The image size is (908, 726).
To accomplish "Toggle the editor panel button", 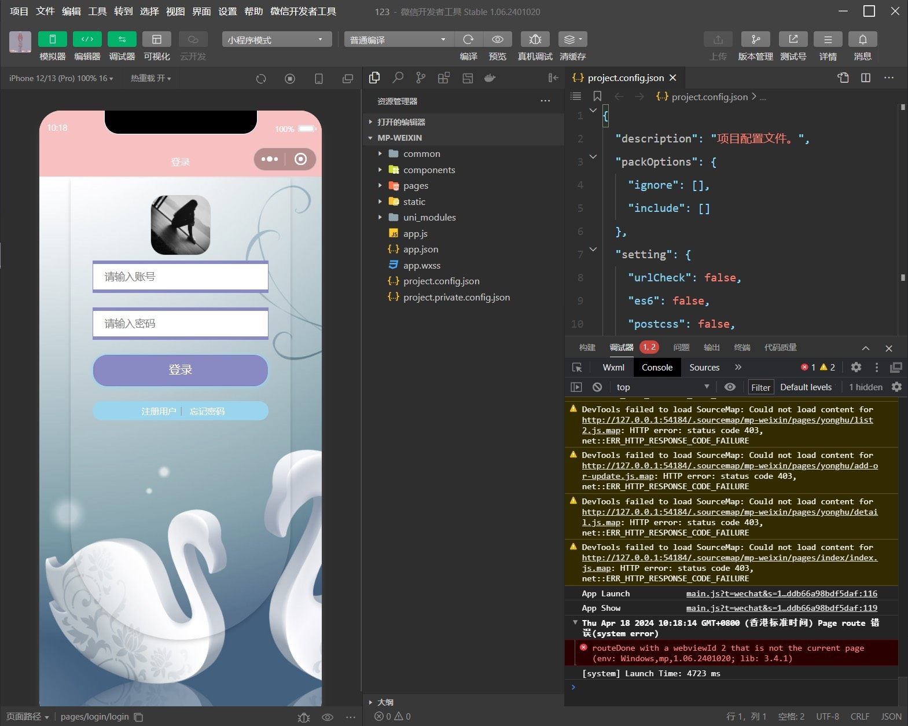I will coord(87,39).
